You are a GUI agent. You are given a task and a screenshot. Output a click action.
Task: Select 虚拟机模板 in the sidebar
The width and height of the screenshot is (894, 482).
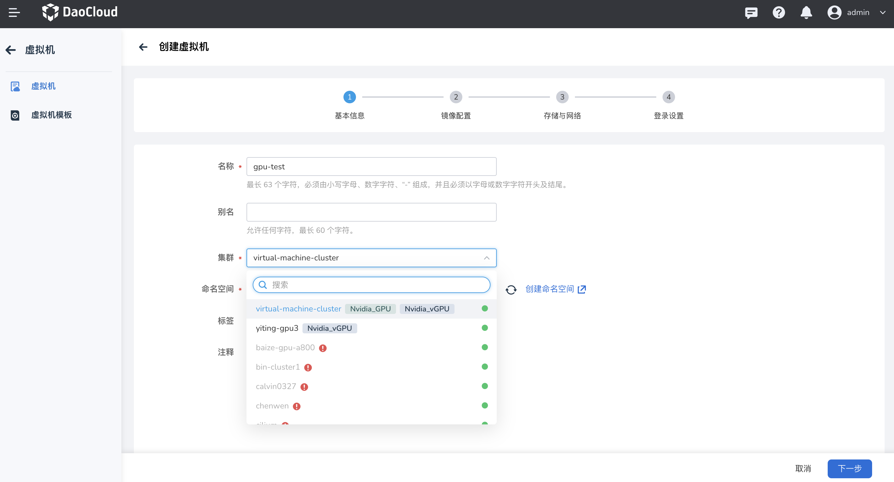(51, 115)
